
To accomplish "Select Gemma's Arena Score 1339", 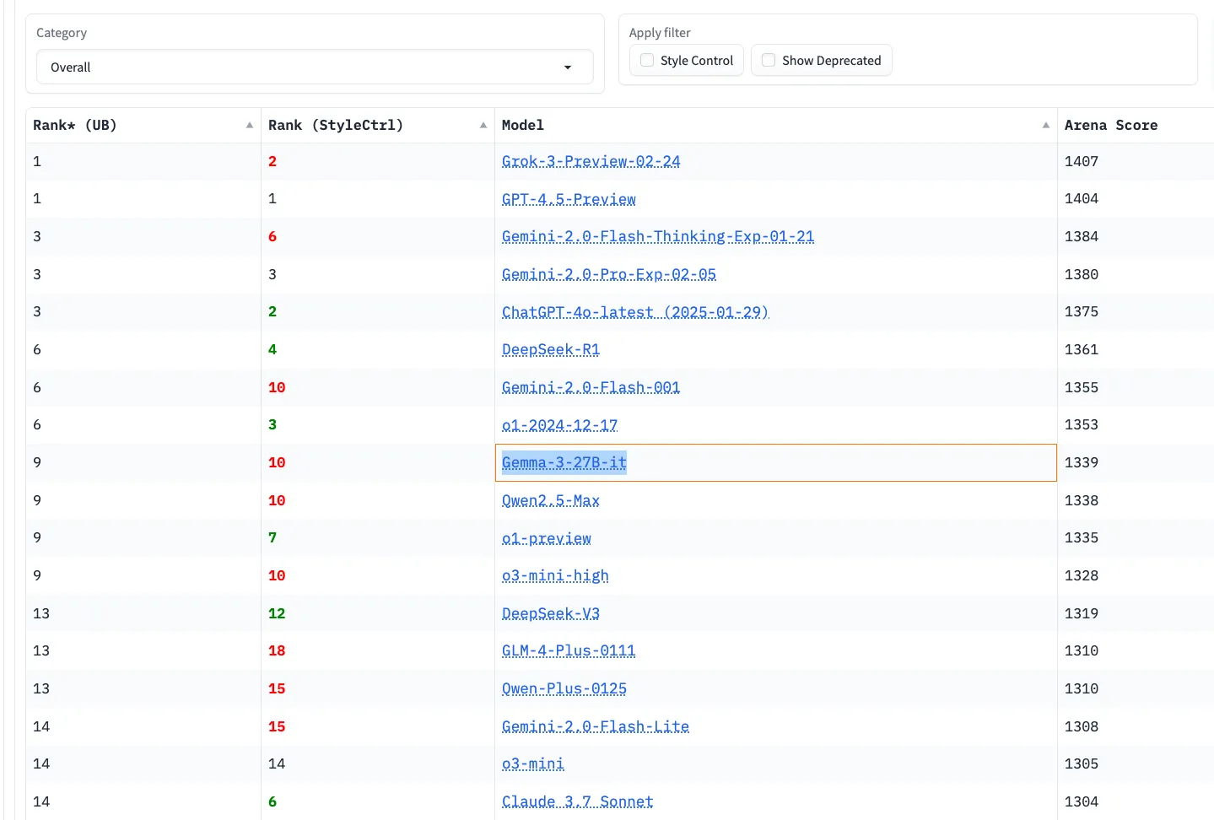I will (1081, 462).
